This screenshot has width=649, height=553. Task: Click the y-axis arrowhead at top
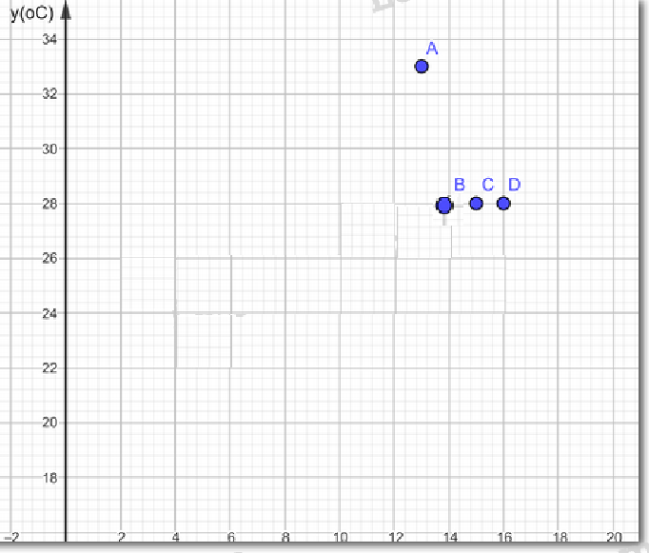[x=65, y=11]
